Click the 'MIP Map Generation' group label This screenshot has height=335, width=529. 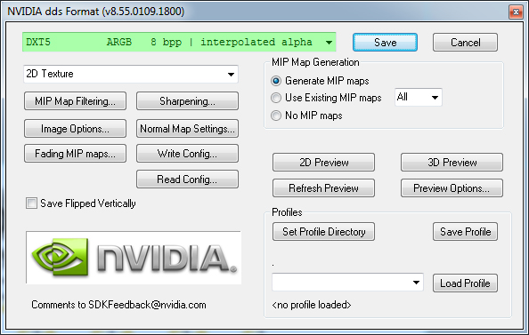click(315, 62)
